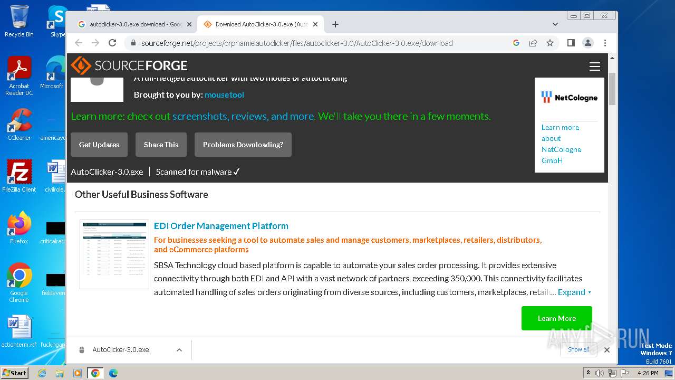Image resolution: width=675 pixels, height=380 pixels.
Task: Open media player taskbar icon
Action: (78, 373)
